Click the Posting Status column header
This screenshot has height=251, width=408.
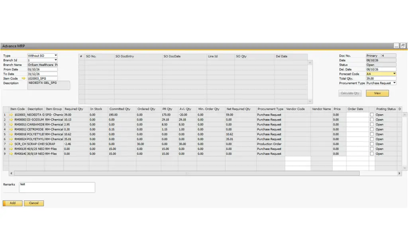click(x=386, y=109)
